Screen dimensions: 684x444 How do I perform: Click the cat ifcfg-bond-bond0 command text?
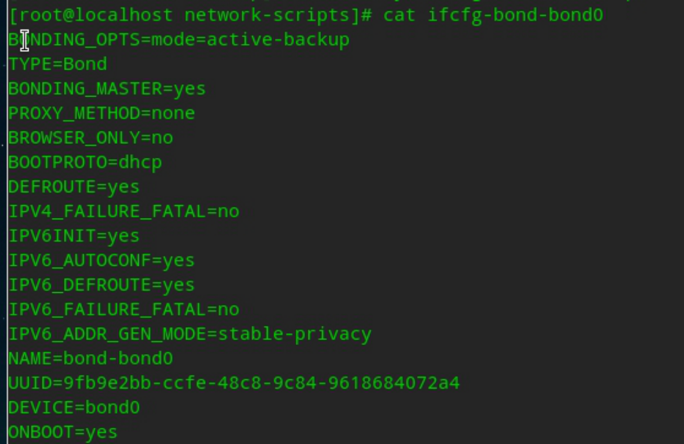click(x=493, y=15)
